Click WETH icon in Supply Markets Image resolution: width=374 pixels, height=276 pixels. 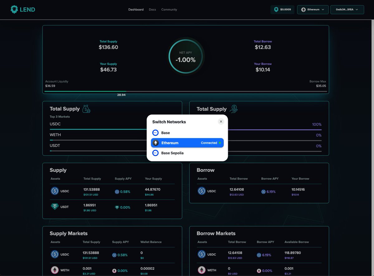pyautogui.click(x=55, y=270)
